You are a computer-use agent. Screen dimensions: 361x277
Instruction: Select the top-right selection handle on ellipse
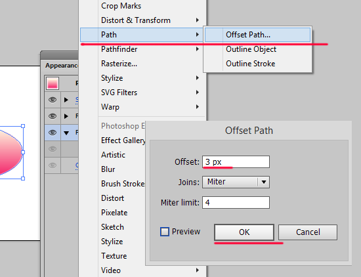coord(23,126)
